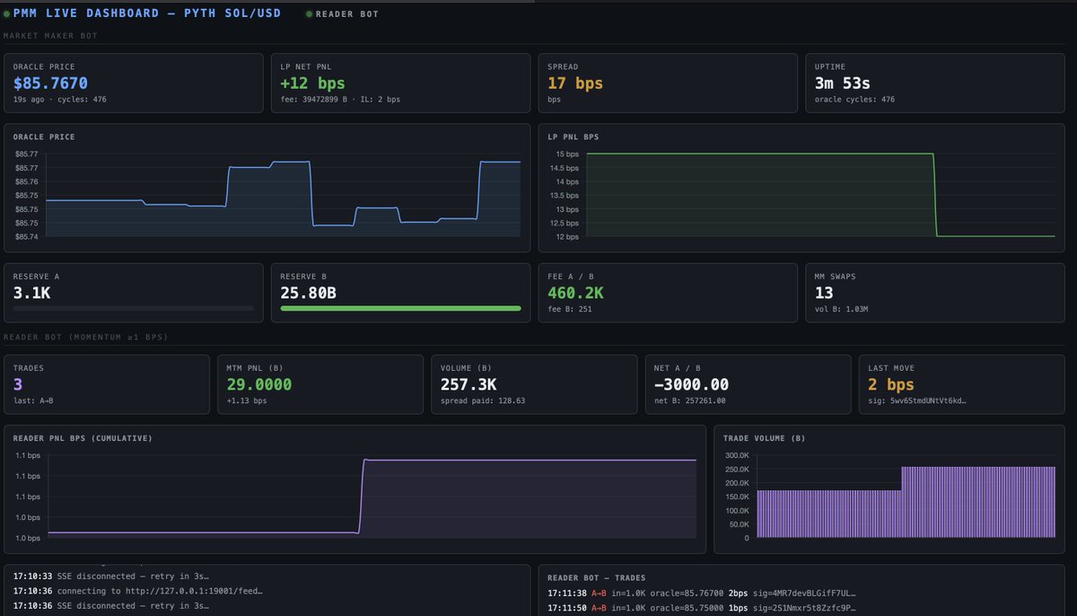Select the 17 bps spread value
Screen dimensions: 1077x616
point(575,84)
